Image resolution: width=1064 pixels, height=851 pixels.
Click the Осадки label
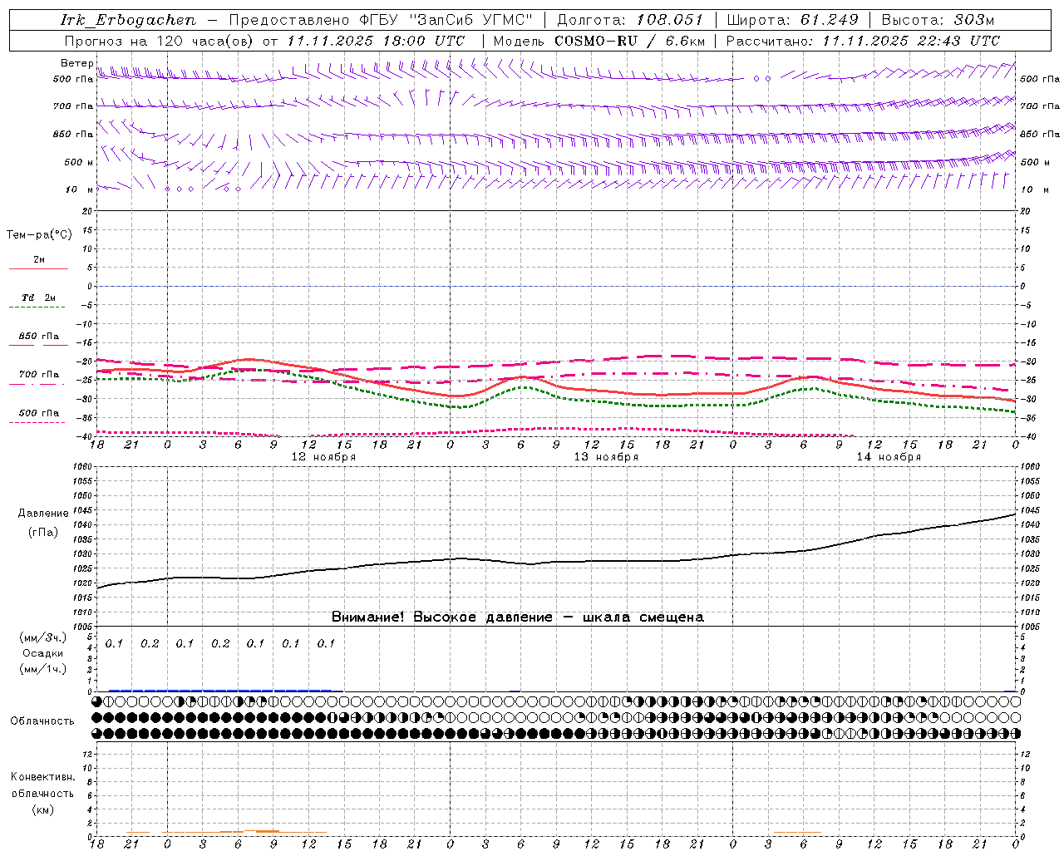(x=43, y=653)
